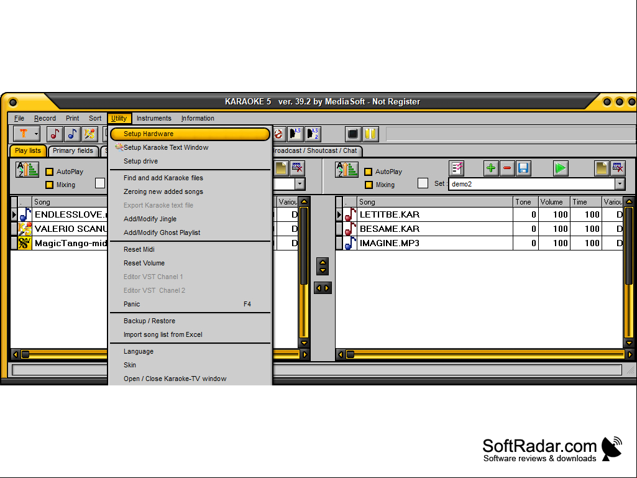Screen dimensions: 637x478
Task: Click the white box right of left Mixing
Action: click(x=100, y=183)
